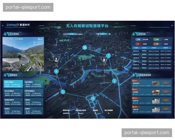Screen dimensions: 175x140
Task: Open the more menu on 巡检06 card
Action: (x=22, y=108)
